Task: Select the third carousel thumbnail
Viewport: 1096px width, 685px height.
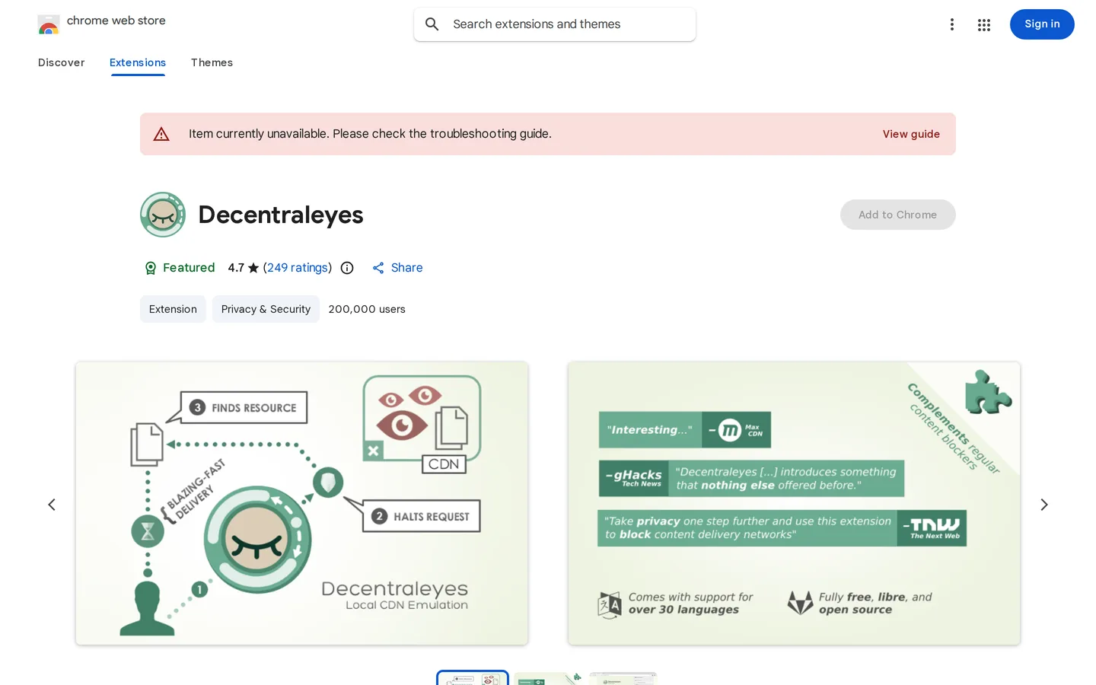Action: (x=623, y=678)
